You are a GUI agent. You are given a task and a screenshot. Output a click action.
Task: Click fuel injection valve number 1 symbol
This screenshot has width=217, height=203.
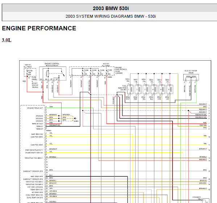pos(130,90)
